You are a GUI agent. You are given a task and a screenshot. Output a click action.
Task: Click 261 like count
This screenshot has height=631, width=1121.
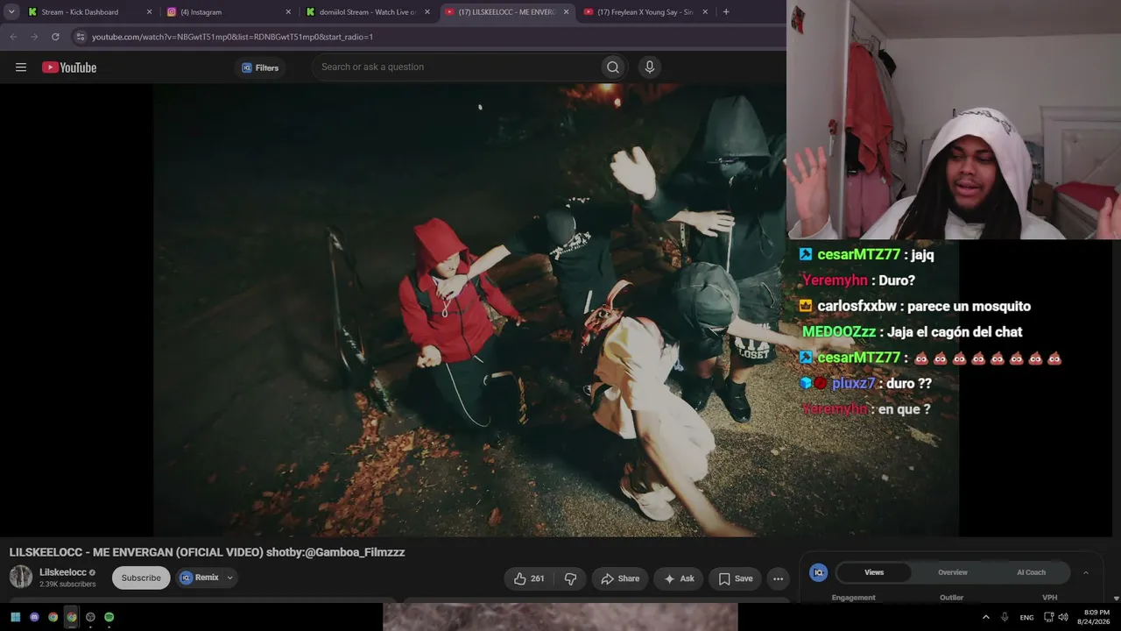pos(538,578)
